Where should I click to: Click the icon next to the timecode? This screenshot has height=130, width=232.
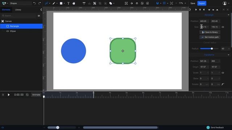(x=27, y=95)
